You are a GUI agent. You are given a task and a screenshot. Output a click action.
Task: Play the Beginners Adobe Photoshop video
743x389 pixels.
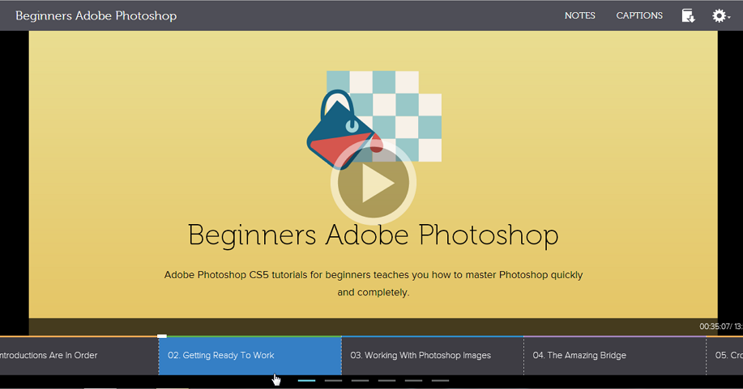pyautogui.click(x=374, y=183)
